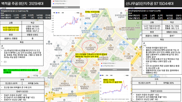Select the checked 매매 radio in 매매 chart
This screenshot has height=102, width=182.
coord(100,75)
